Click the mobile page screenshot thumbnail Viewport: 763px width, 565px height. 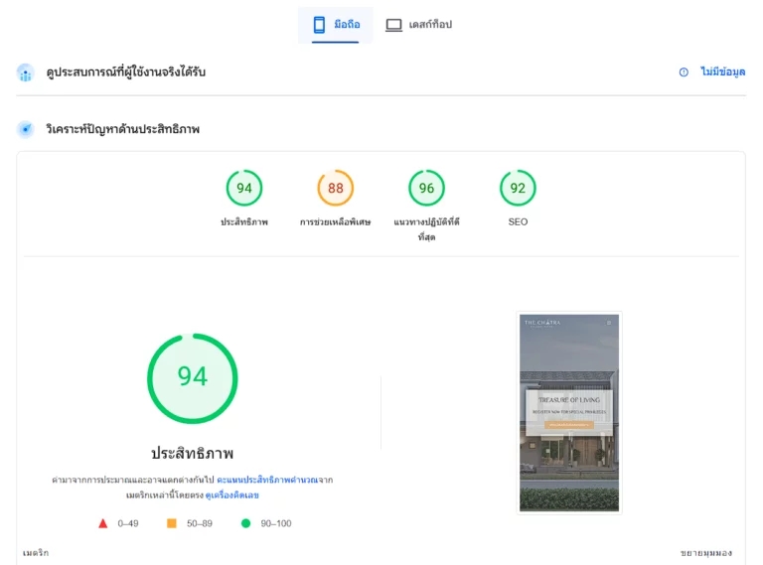tap(569, 413)
